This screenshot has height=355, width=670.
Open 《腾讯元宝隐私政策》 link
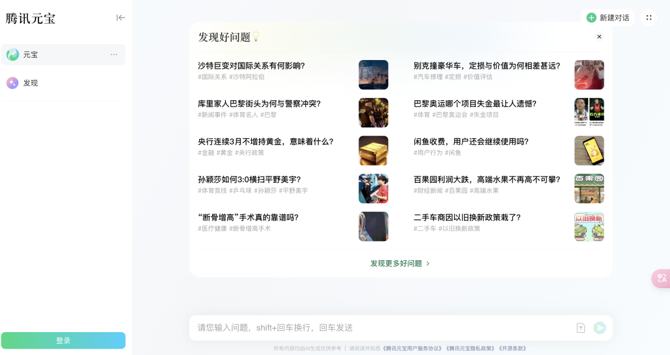tap(470, 349)
